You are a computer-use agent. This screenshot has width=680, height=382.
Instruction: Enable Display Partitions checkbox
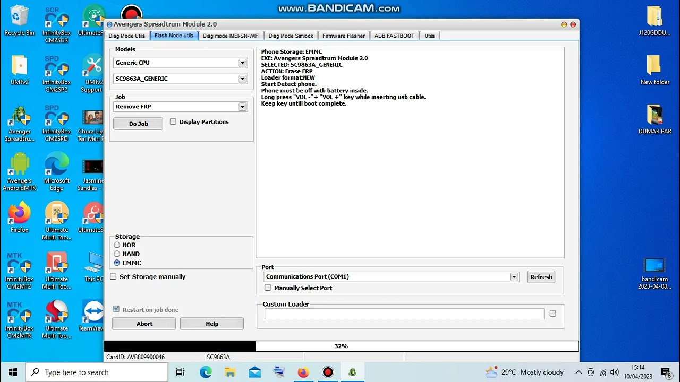[x=173, y=121]
